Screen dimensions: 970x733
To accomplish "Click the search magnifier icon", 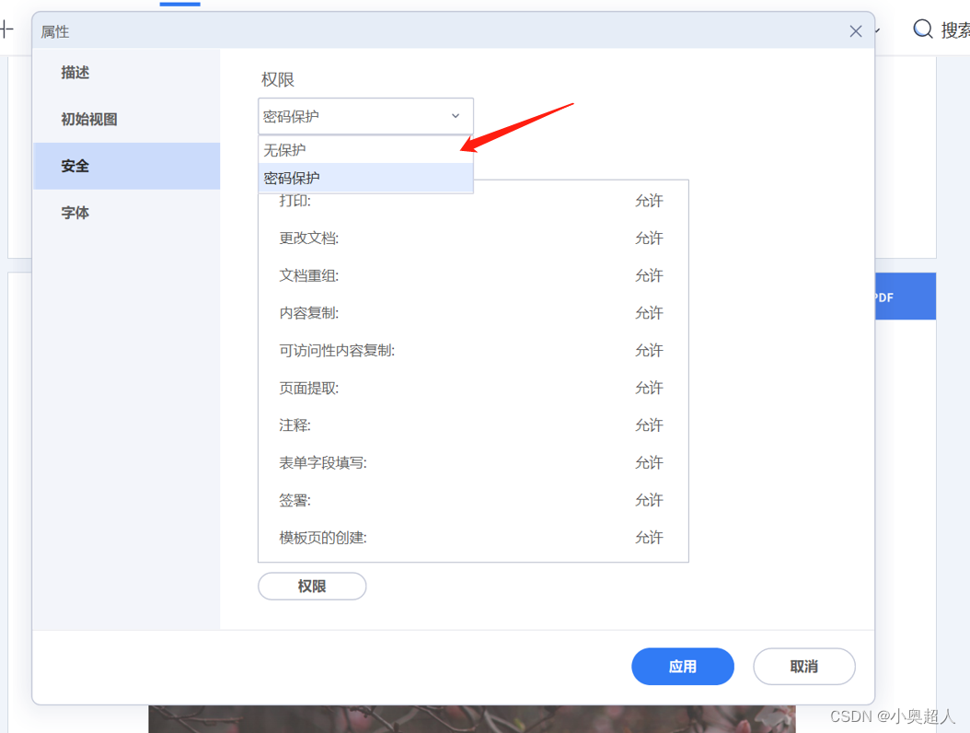I will pos(922,29).
